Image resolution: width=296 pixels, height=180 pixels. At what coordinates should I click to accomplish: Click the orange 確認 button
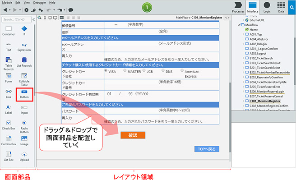tap(133, 135)
